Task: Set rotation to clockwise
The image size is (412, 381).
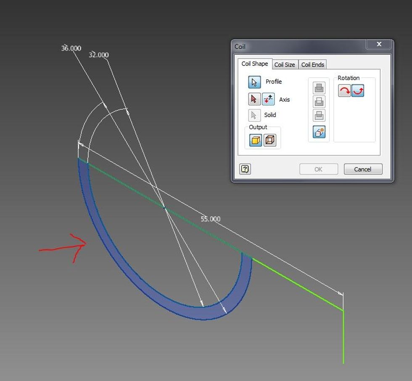Action: [344, 91]
